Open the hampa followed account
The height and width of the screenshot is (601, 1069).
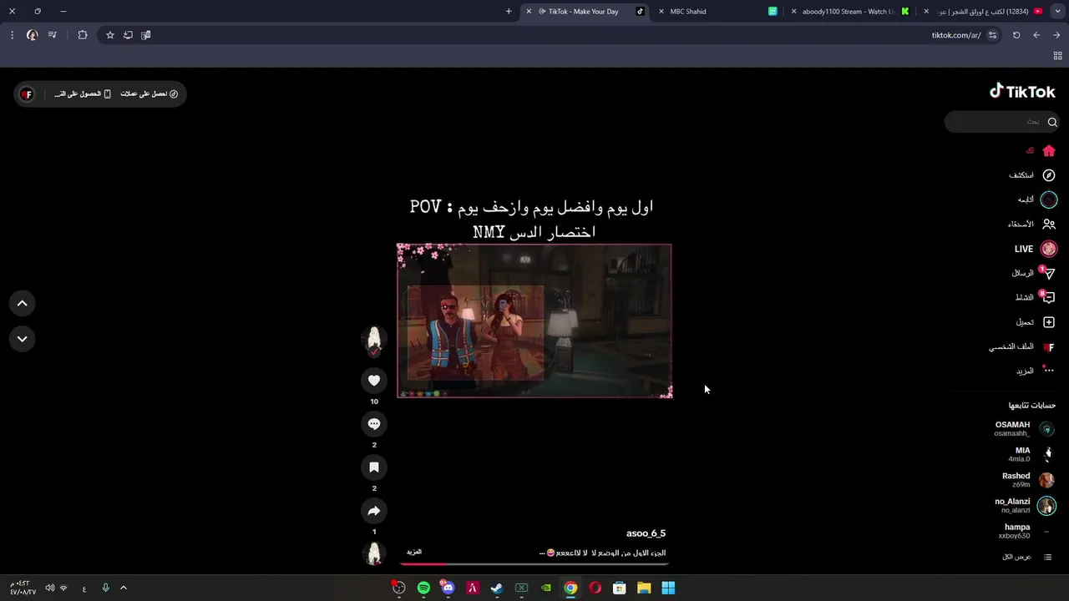click(x=1027, y=531)
